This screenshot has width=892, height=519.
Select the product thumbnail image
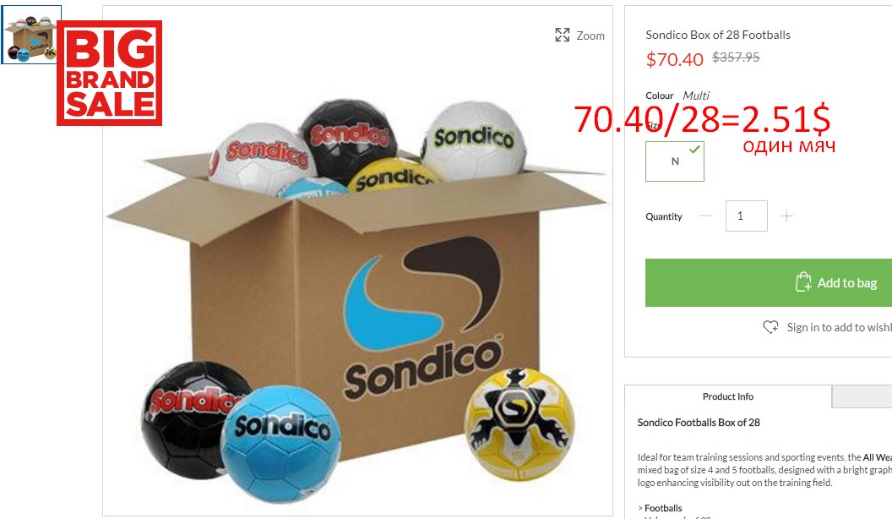coord(31,35)
